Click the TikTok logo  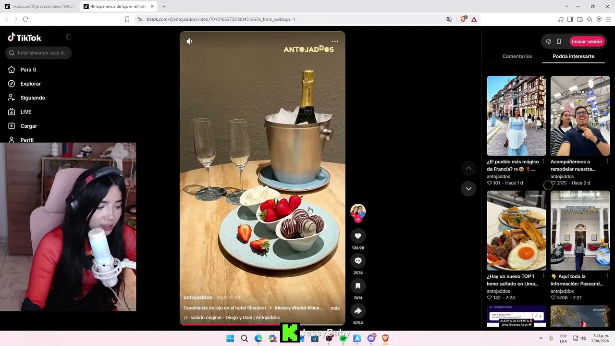pos(25,37)
